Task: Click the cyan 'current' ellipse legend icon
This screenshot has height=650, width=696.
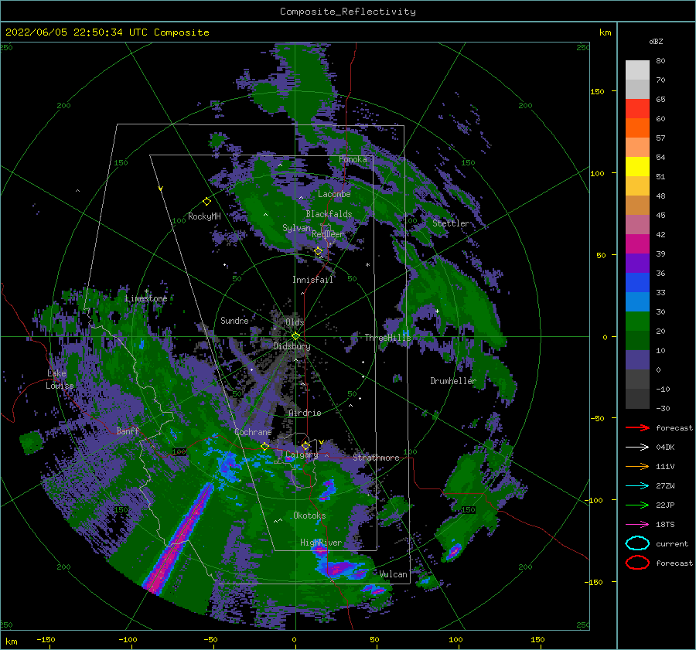Action: pyautogui.click(x=637, y=543)
